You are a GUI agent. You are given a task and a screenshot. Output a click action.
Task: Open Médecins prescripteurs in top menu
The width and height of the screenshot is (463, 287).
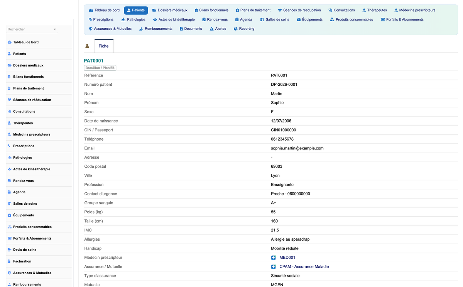click(414, 10)
